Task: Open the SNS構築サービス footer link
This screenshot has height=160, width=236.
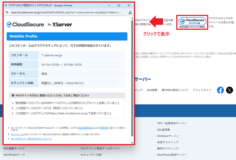Action: point(14,149)
